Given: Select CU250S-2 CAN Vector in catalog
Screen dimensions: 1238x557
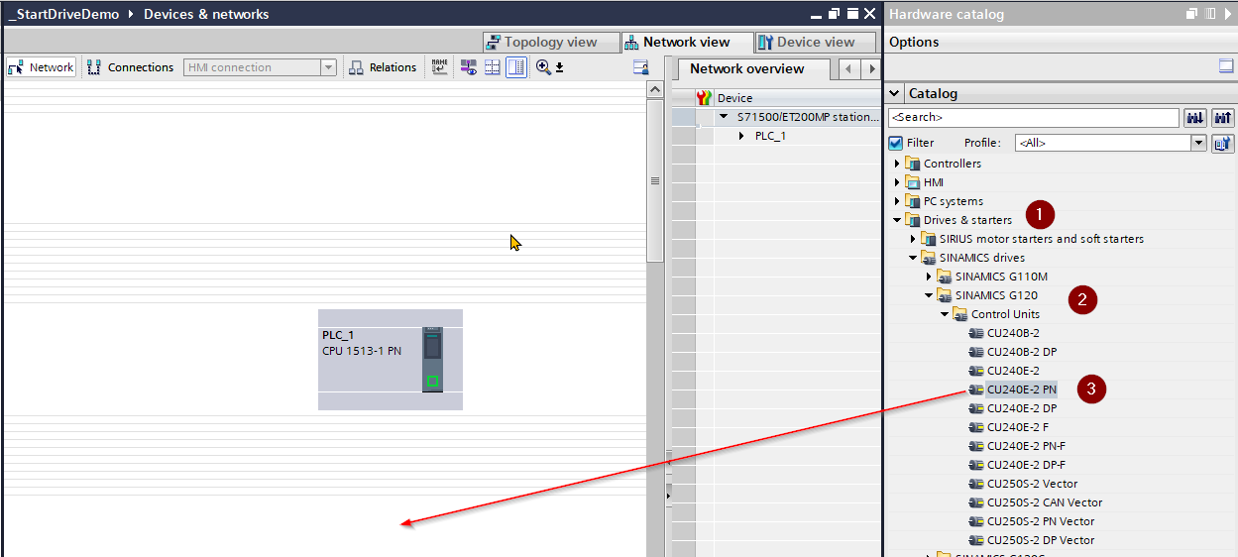Looking at the screenshot, I should (x=1045, y=502).
